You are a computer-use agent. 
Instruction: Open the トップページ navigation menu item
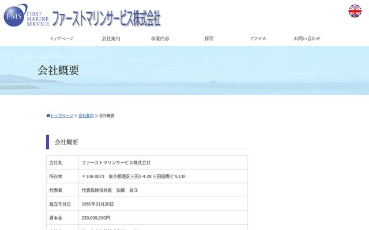pyautogui.click(x=62, y=39)
